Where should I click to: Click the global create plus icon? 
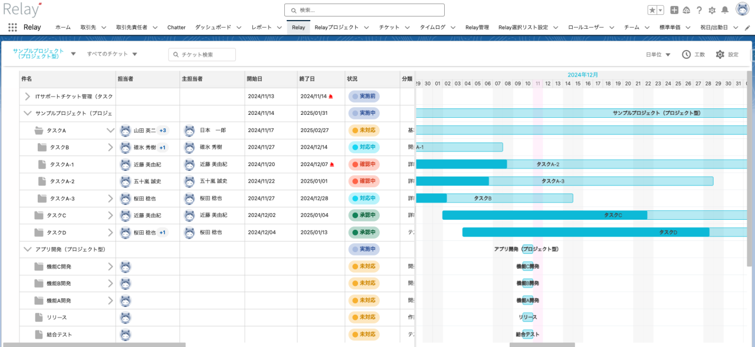674,10
